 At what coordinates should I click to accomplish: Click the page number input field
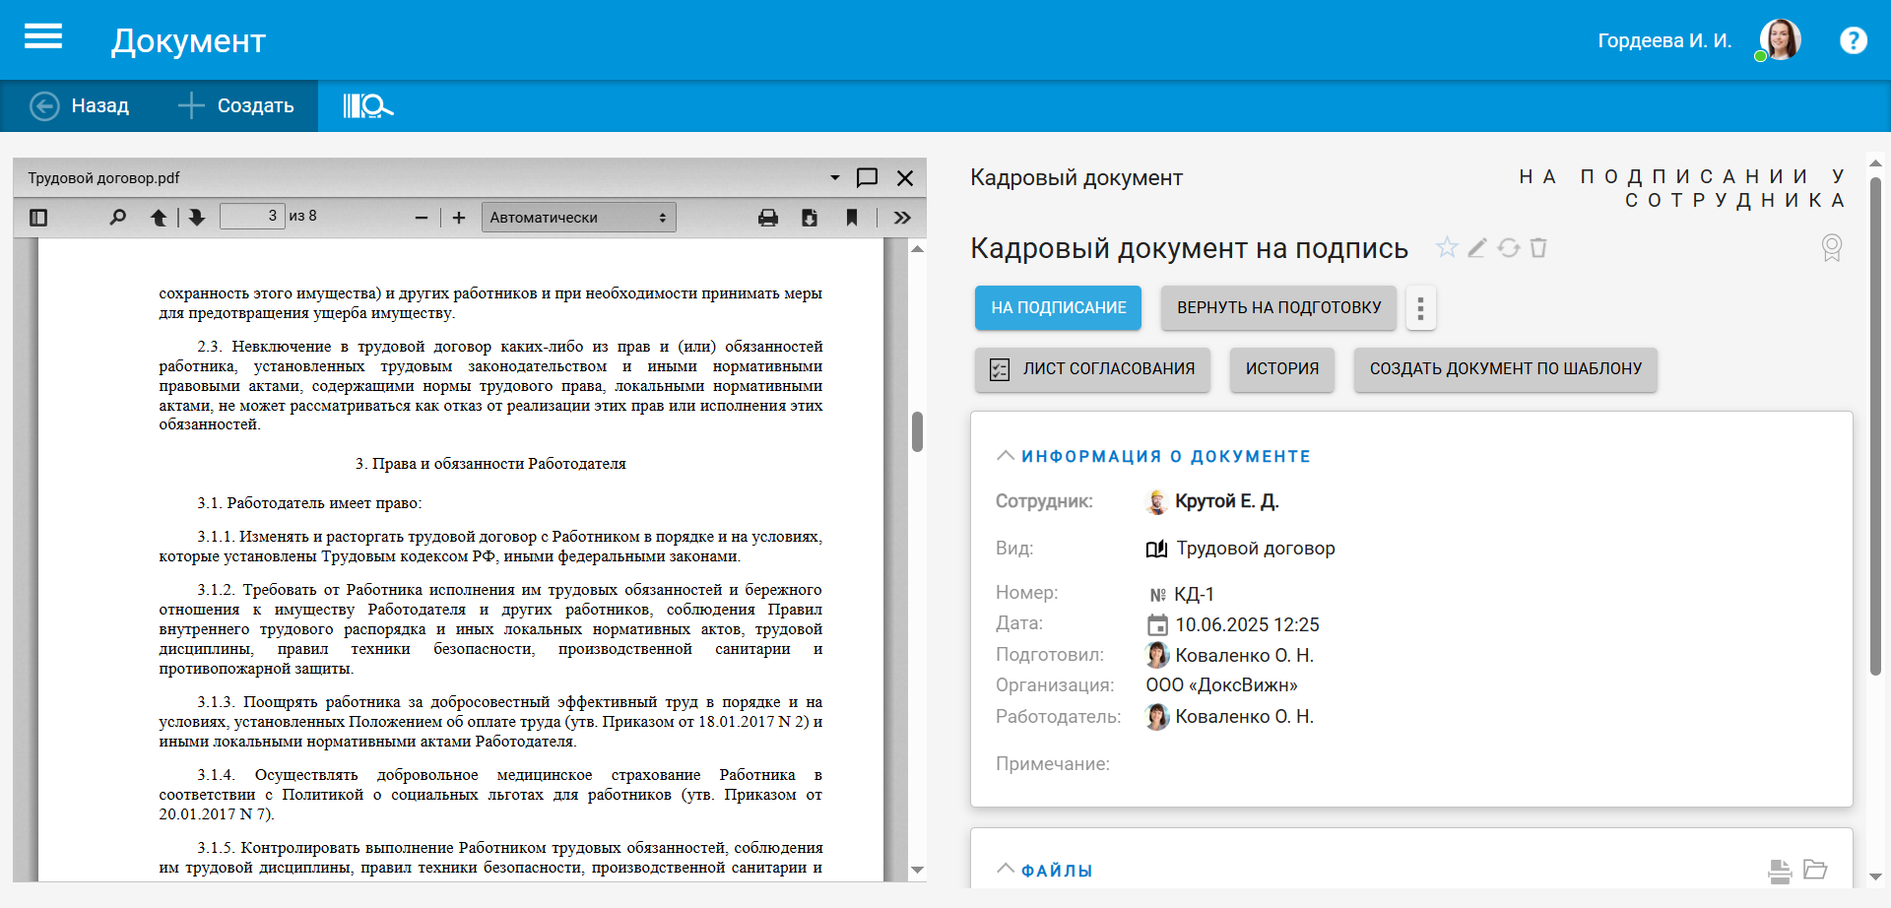(x=252, y=217)
